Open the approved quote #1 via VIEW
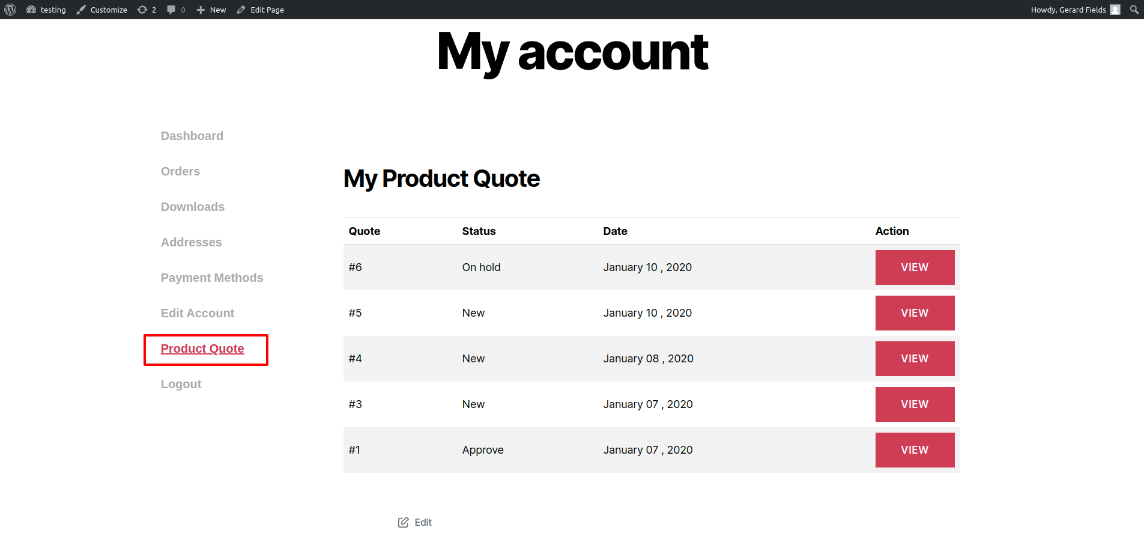 coord(915,450)
